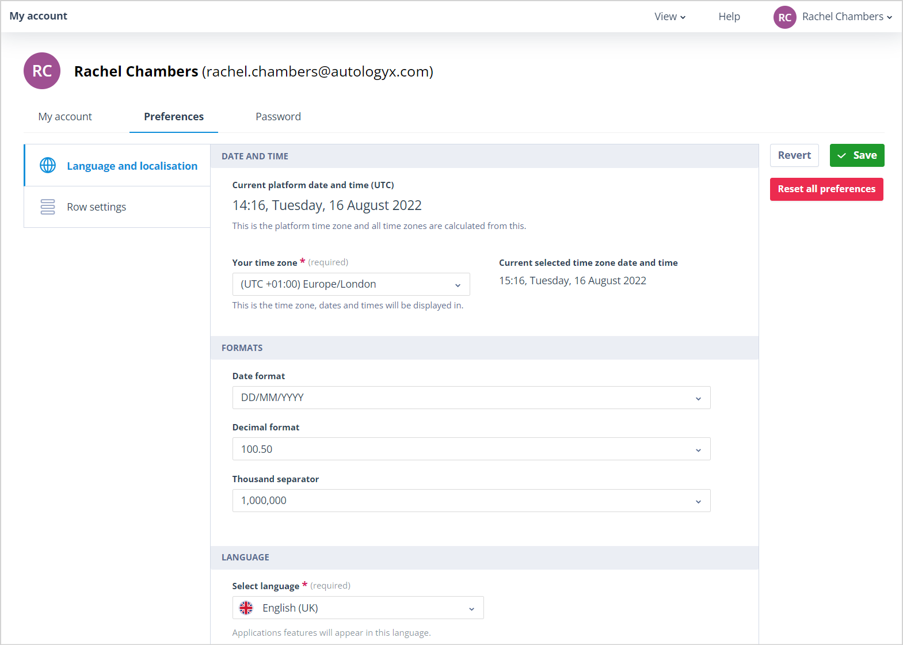This screenshot has width=903, height=645.
Task: Click the DATE AND TIME section header
Action: tap(485, 156)
